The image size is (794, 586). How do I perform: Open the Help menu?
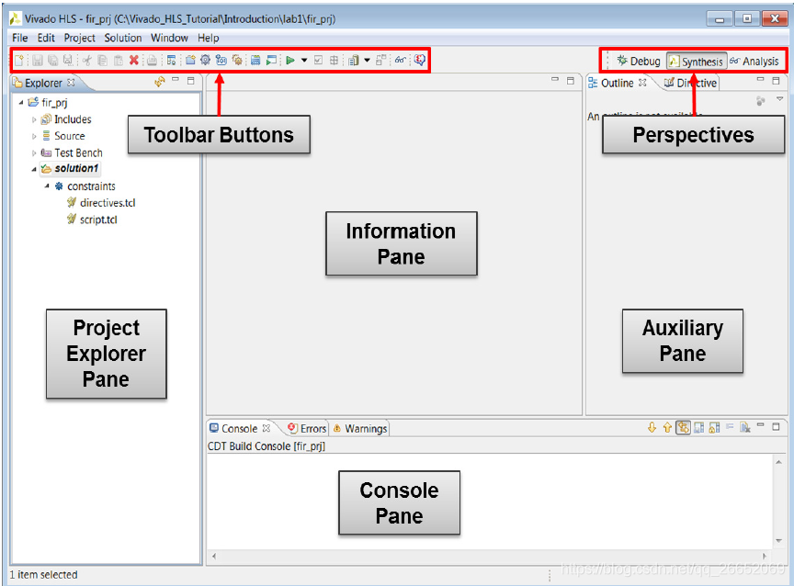tap(208, 38)
